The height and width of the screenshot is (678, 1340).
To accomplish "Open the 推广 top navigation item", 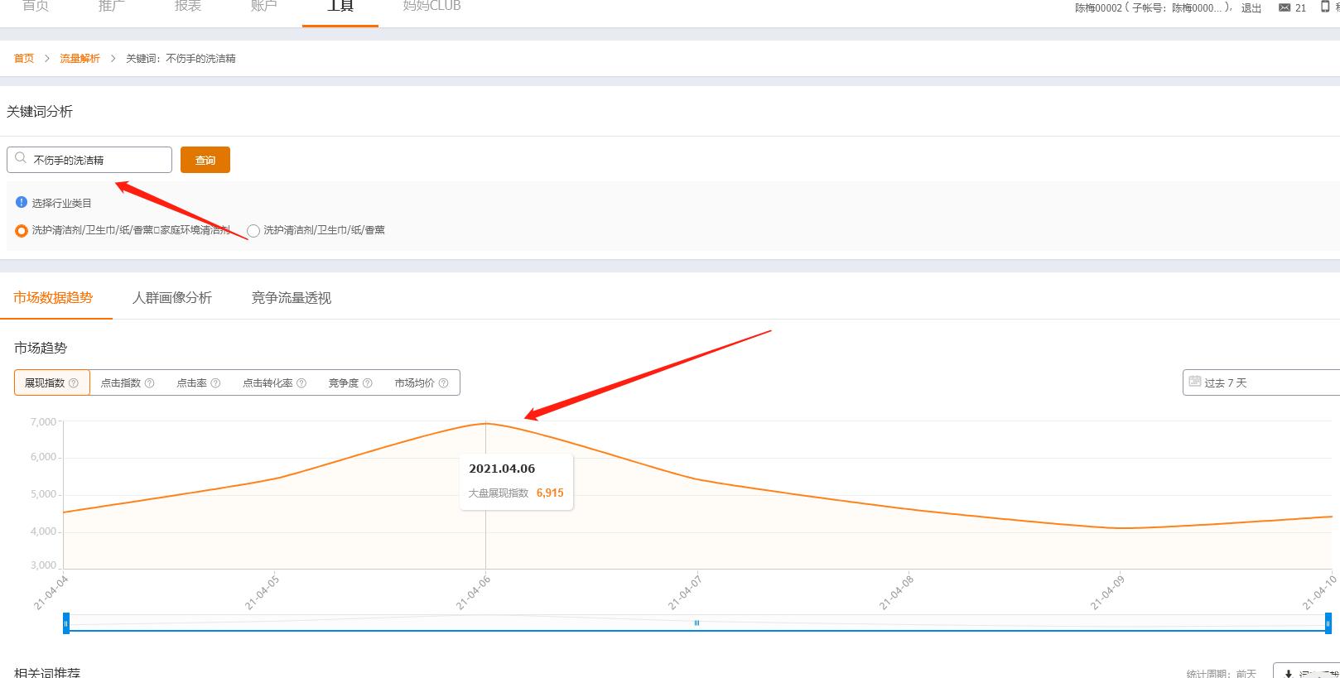I will click(x=112, y=7).
